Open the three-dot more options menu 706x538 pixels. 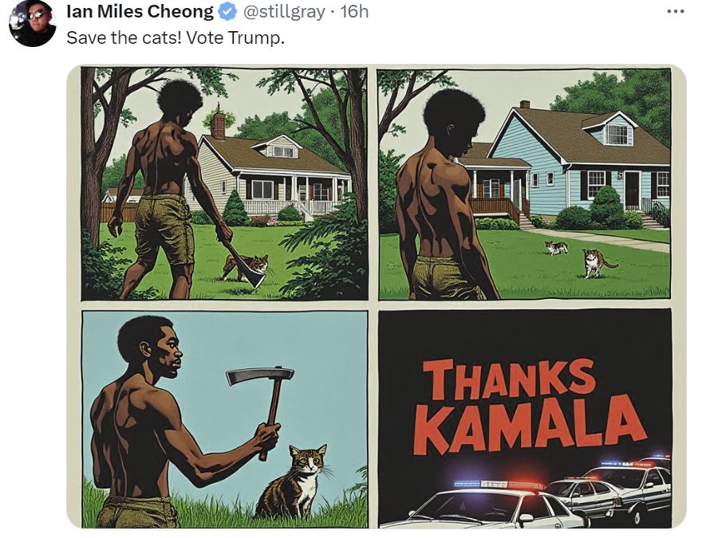pos(676,12)
